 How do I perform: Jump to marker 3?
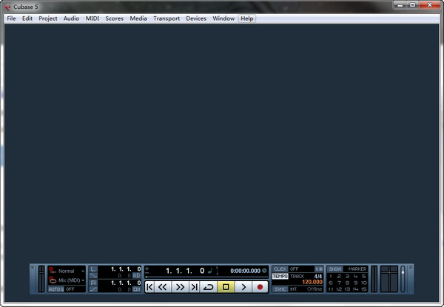(347, 276)
